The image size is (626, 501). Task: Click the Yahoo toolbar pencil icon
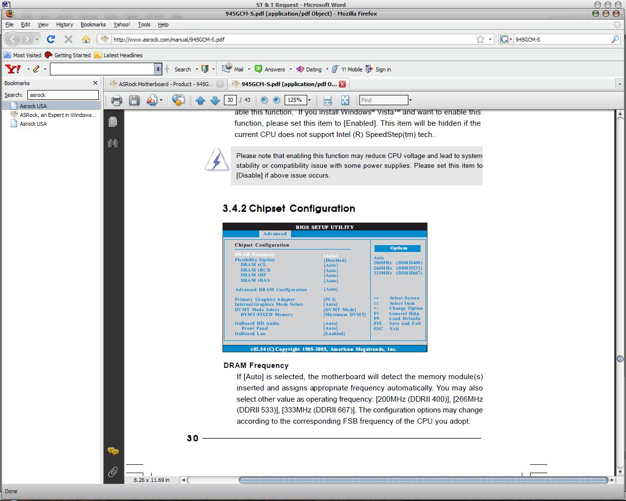point(37,69)
